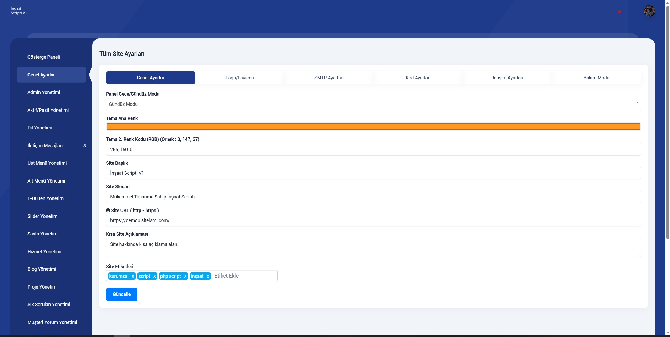The image size is (670, 337).
Task: Switch to the Bakım Modu tab
Action: click(x=596, y=78)
